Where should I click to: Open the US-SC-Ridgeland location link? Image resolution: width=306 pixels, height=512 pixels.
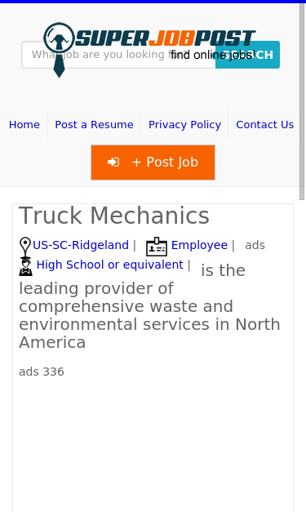tap(81, 245)
